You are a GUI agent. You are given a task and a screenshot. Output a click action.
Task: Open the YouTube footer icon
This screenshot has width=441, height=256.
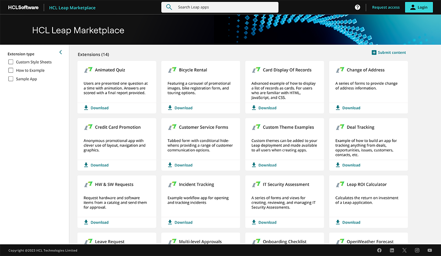430,250
